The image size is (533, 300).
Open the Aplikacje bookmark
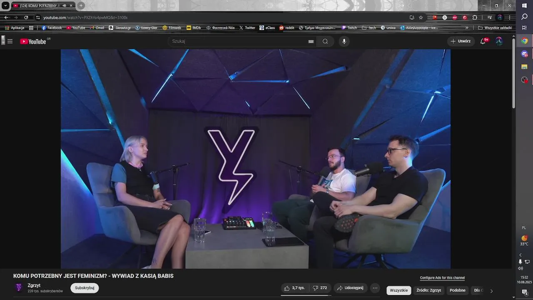pos(15,28)
